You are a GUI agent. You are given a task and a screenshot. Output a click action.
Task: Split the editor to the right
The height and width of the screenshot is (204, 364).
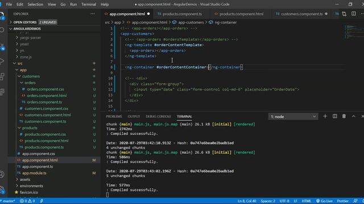click(x=354, y=14)
